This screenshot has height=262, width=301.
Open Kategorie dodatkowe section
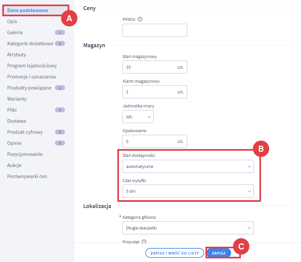[x=30, y=44]
